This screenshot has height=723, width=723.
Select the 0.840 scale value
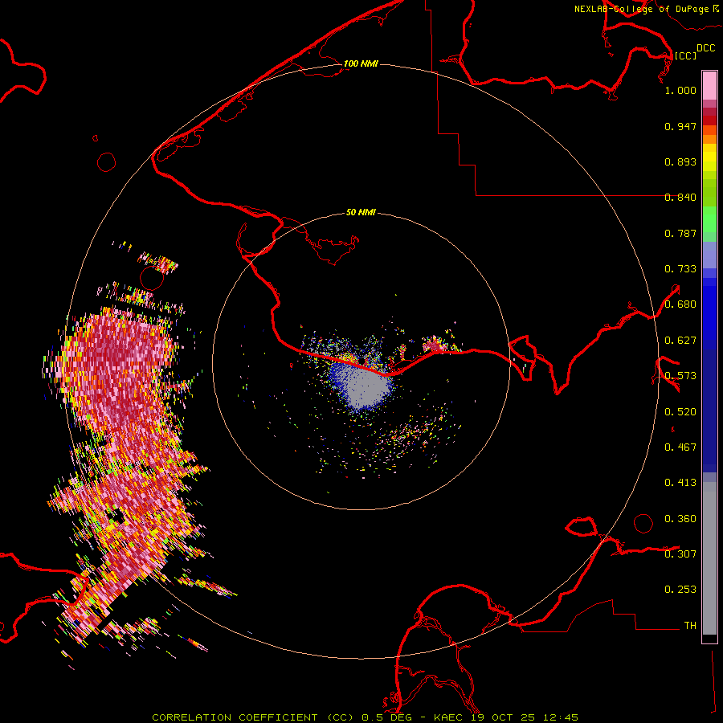click(680, 198)
